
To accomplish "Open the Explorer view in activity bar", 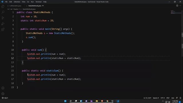I will (3, 6).
